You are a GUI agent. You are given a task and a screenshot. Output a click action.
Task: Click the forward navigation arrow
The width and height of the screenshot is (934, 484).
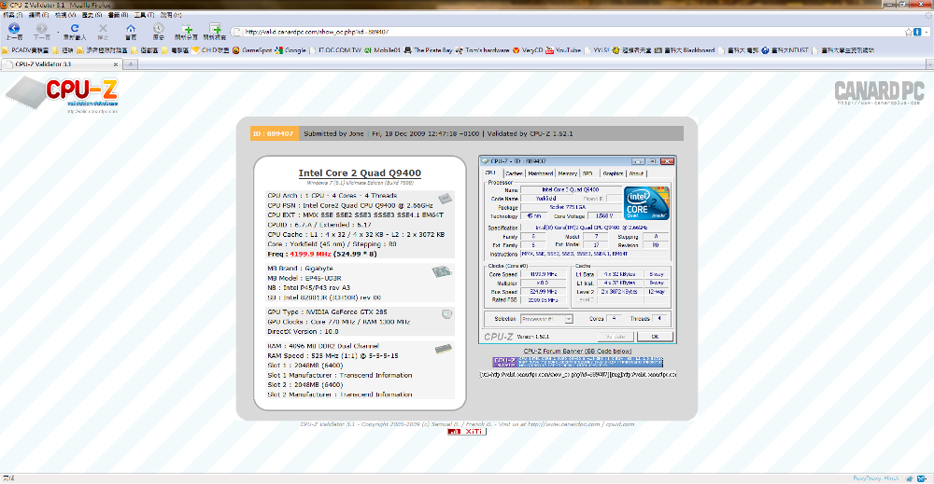point(41,29)
